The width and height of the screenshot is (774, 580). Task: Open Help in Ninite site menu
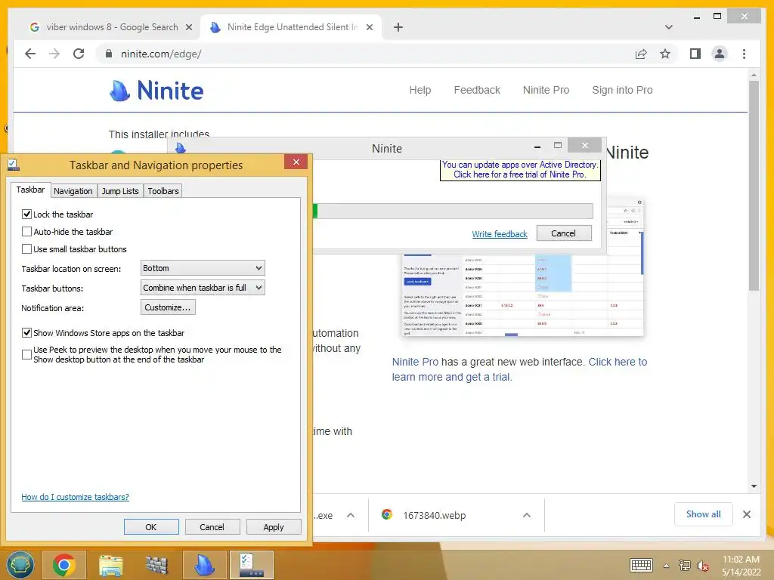[x=420, y=91]
